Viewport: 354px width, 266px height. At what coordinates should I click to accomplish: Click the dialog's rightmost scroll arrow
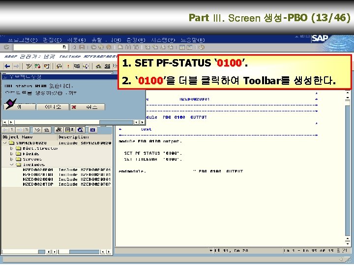coord(142,122)
